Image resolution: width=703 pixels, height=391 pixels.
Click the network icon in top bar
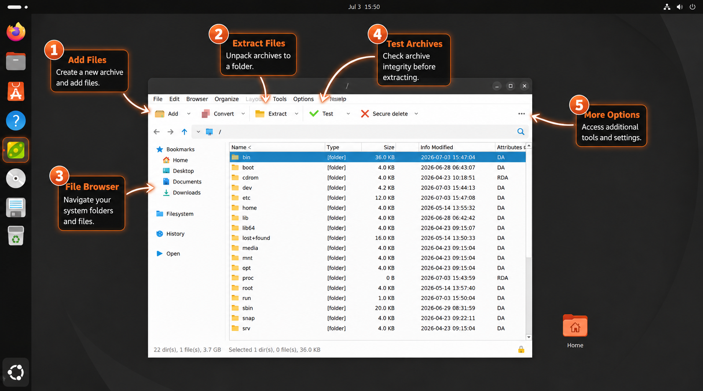coord(667,7)
